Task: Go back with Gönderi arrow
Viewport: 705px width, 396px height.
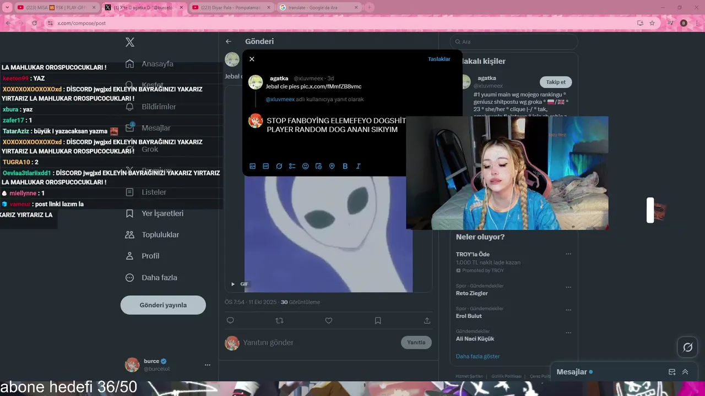Action: 229,41
